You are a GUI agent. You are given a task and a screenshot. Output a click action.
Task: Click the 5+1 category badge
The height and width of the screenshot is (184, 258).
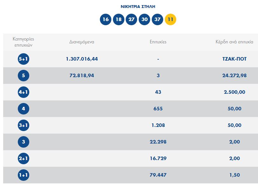24,59
